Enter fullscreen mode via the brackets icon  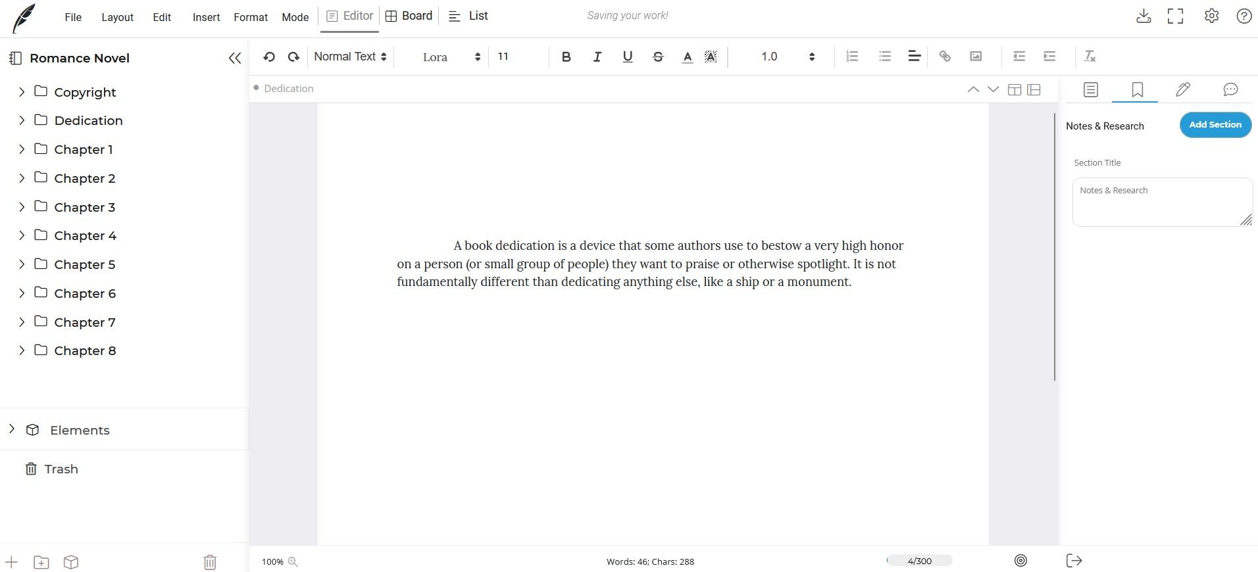(1175, 16)
